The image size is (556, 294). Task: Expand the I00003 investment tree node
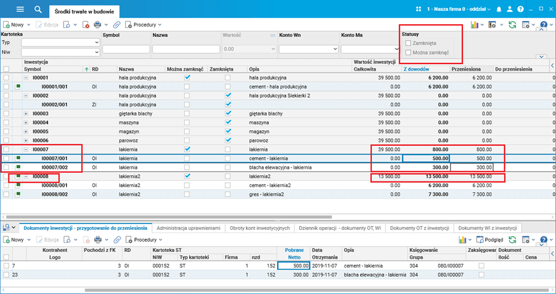(x=25, y=113)
